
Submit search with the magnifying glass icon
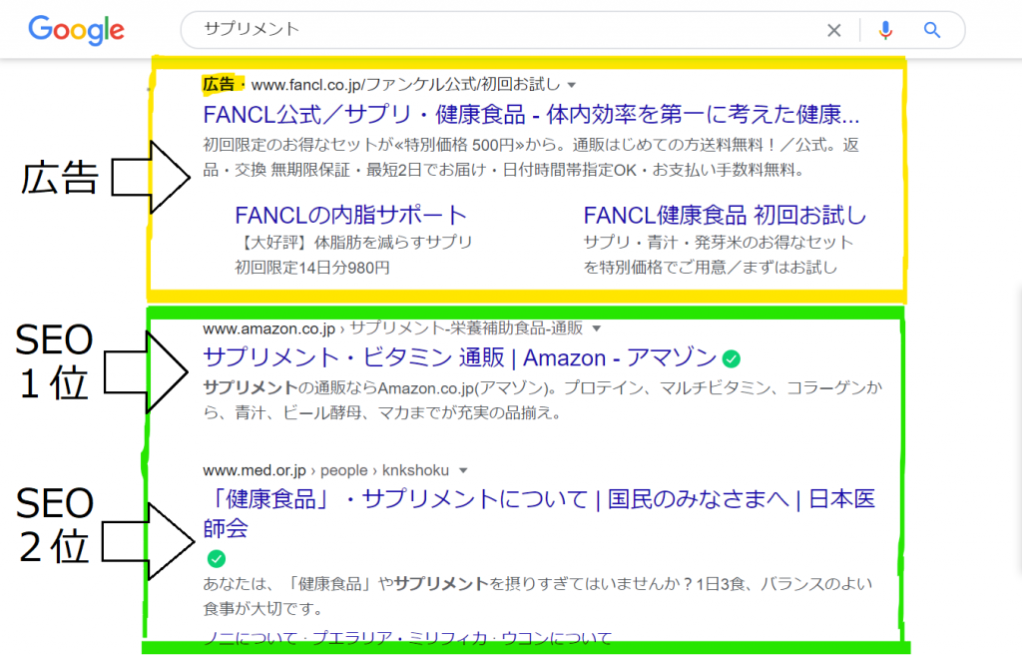coord(932,30)
